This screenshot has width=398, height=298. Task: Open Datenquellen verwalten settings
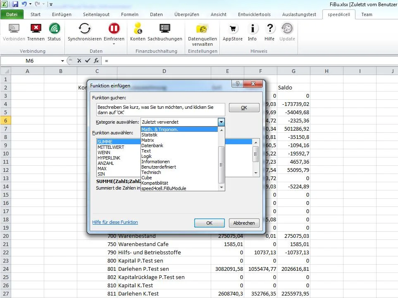202,28
